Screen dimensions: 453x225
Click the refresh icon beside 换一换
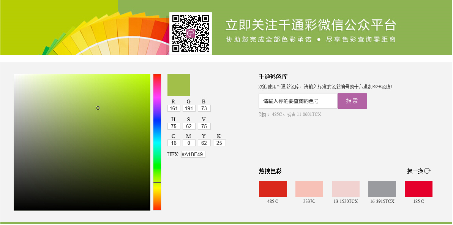(x=427, y=171)
